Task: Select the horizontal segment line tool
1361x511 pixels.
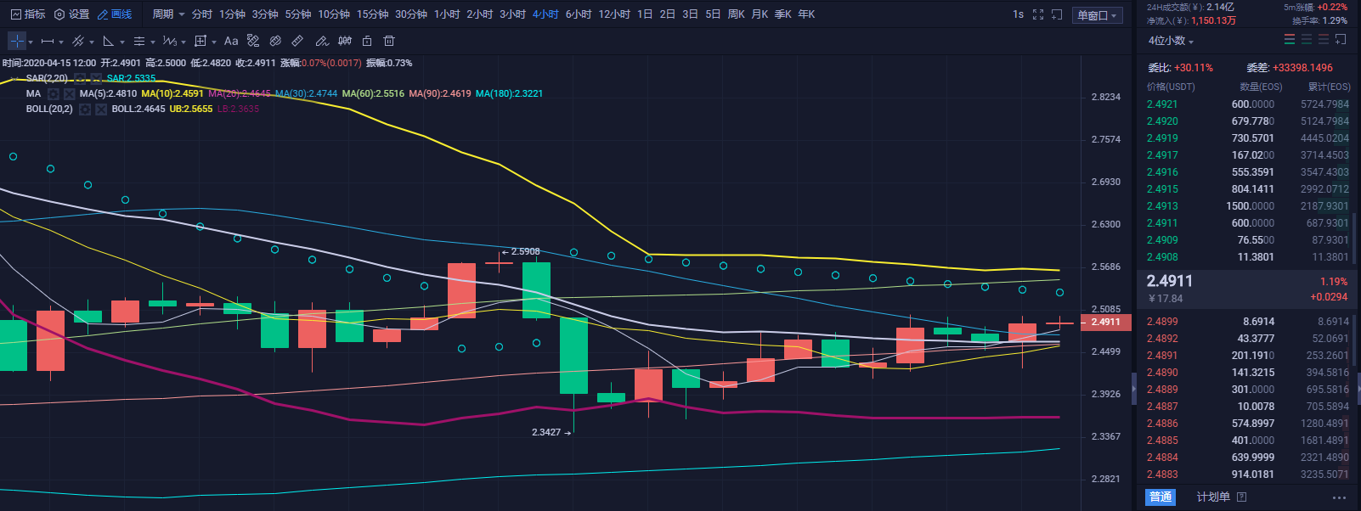Action: click(x=48, y=41)
